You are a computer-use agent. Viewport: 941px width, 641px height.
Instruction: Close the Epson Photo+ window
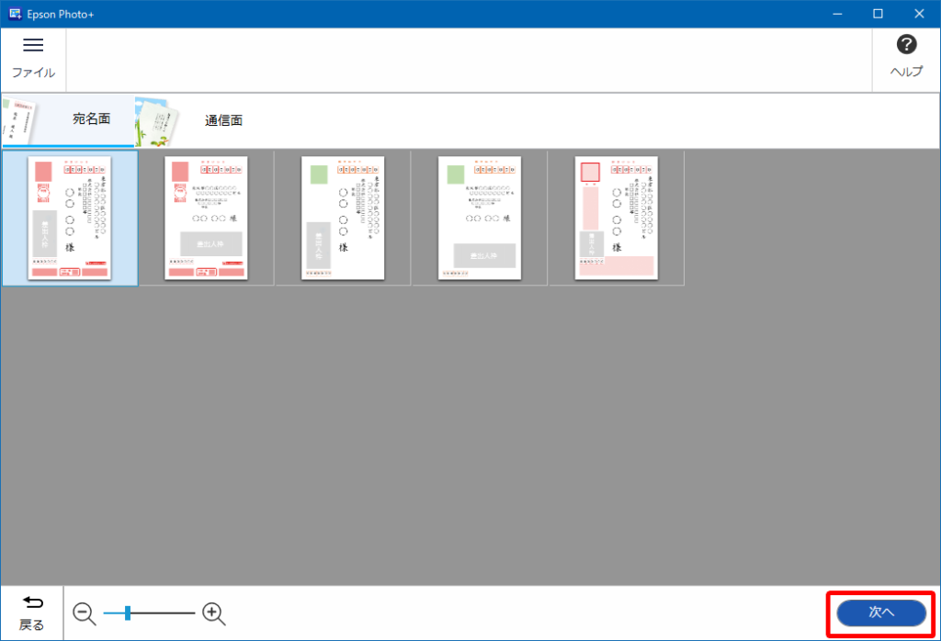click(919, 14)
